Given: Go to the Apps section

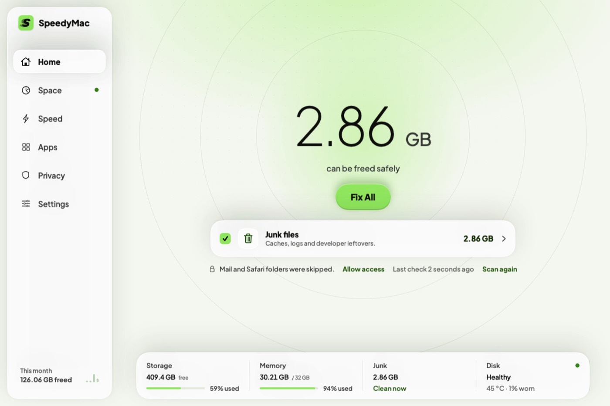Looking at the screenshot, I should coord(59,147).
